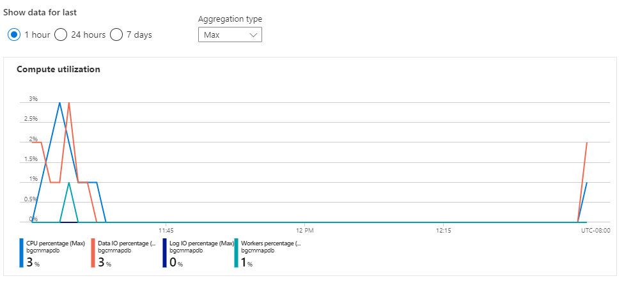
Task: Select the 1 hour radio button
Action: (x=14, y=35)
